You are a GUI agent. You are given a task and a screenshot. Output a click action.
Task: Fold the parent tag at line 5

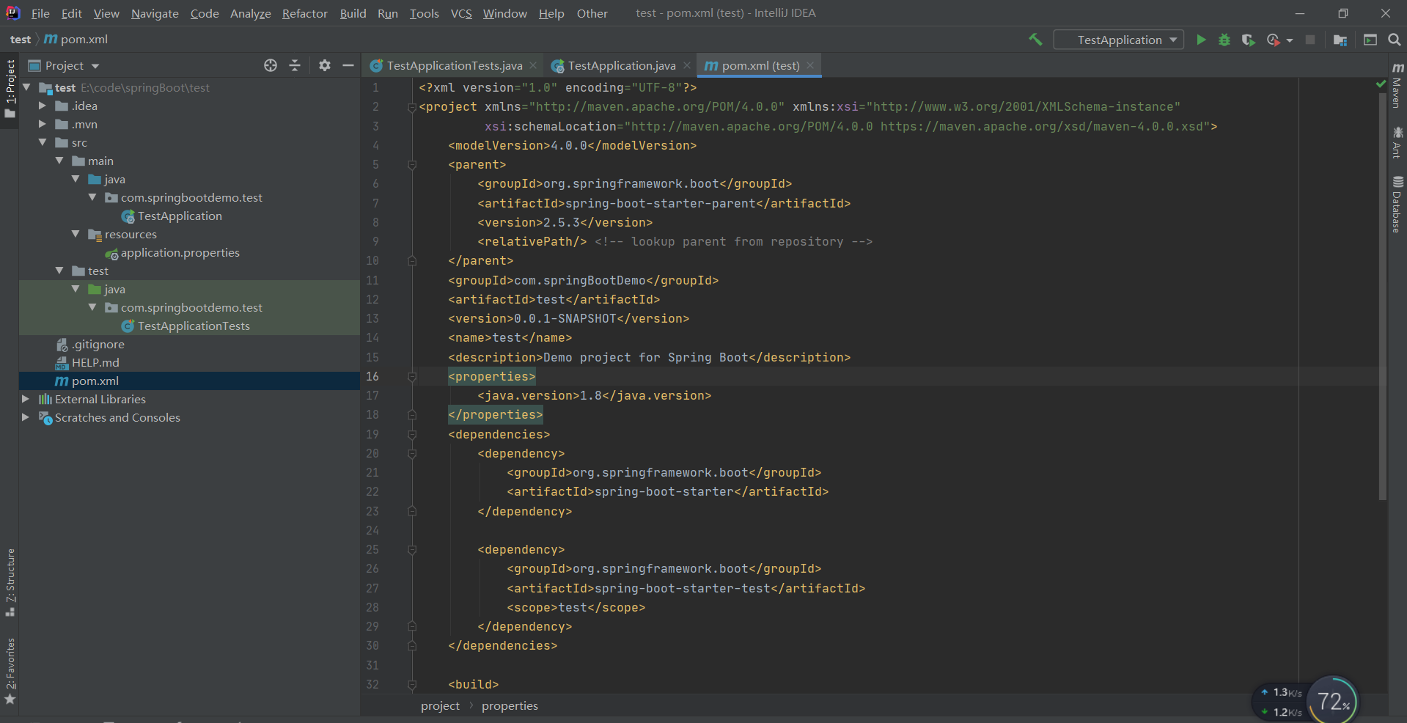tap(412, 165)
